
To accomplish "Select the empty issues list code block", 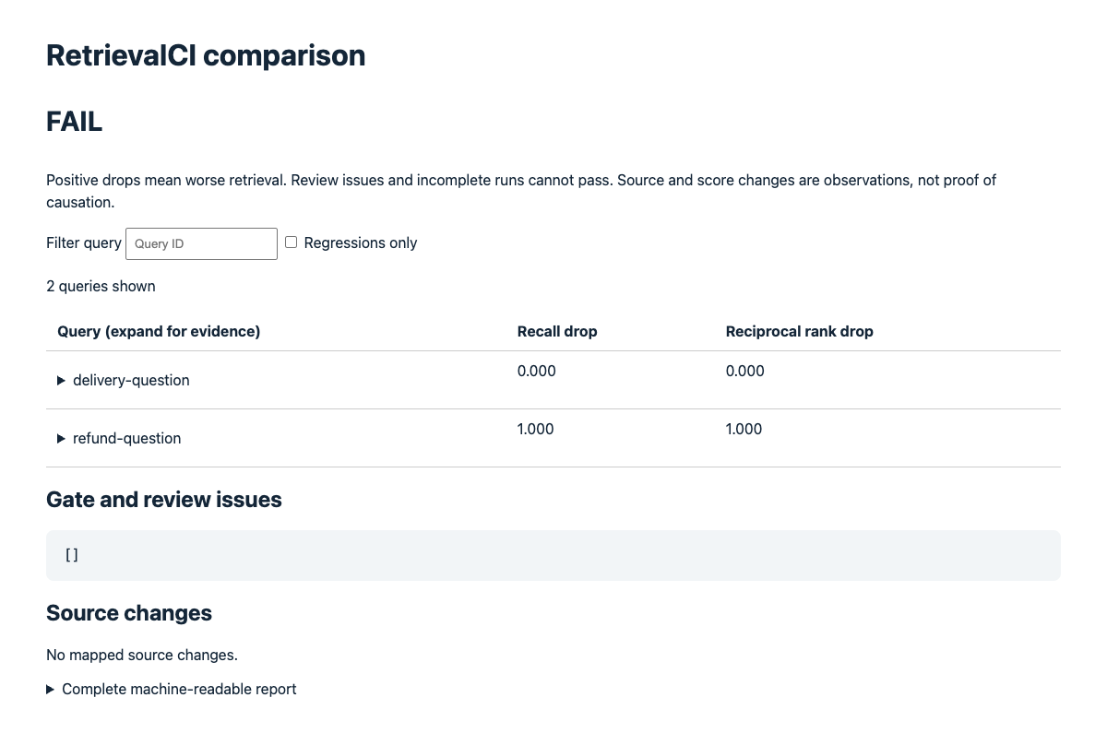I will (x=553, y=555).
